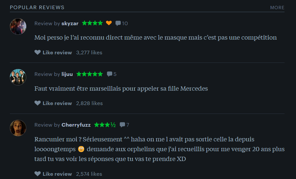Click lijuu's avatar thumbnail

(x=18, y=77)
